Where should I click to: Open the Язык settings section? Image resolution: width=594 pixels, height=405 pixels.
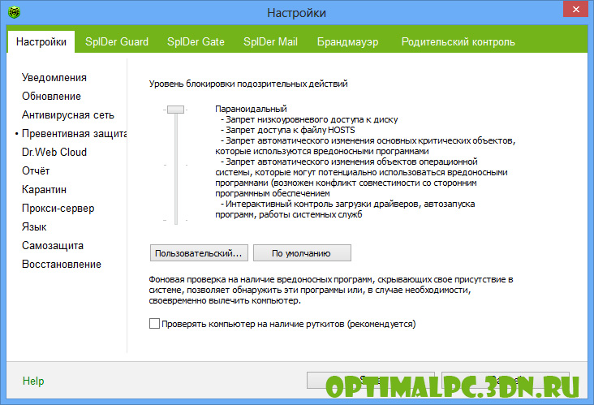34,227
